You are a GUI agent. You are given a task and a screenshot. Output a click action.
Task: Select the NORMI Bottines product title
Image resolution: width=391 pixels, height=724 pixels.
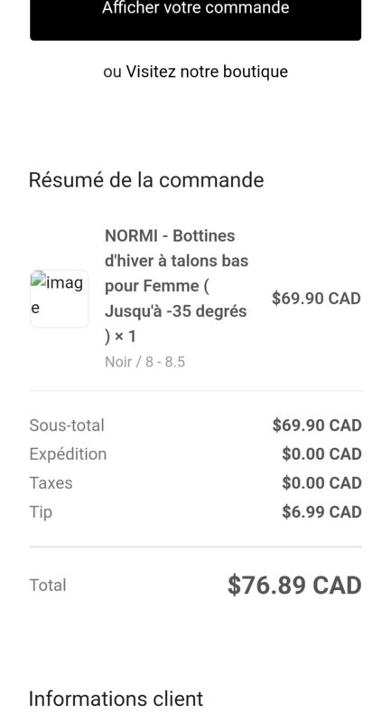(176, 286)
